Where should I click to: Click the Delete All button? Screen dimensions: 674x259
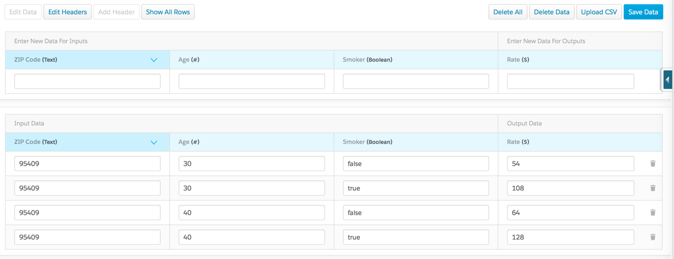508,12
